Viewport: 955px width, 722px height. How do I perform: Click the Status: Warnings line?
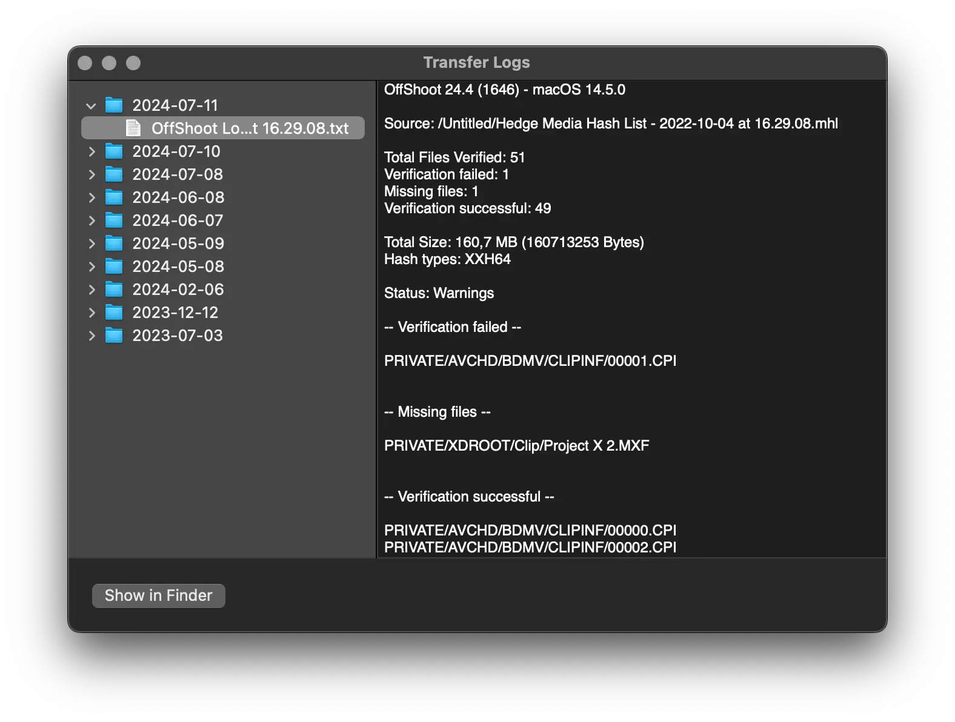click(x=439, y=293)
